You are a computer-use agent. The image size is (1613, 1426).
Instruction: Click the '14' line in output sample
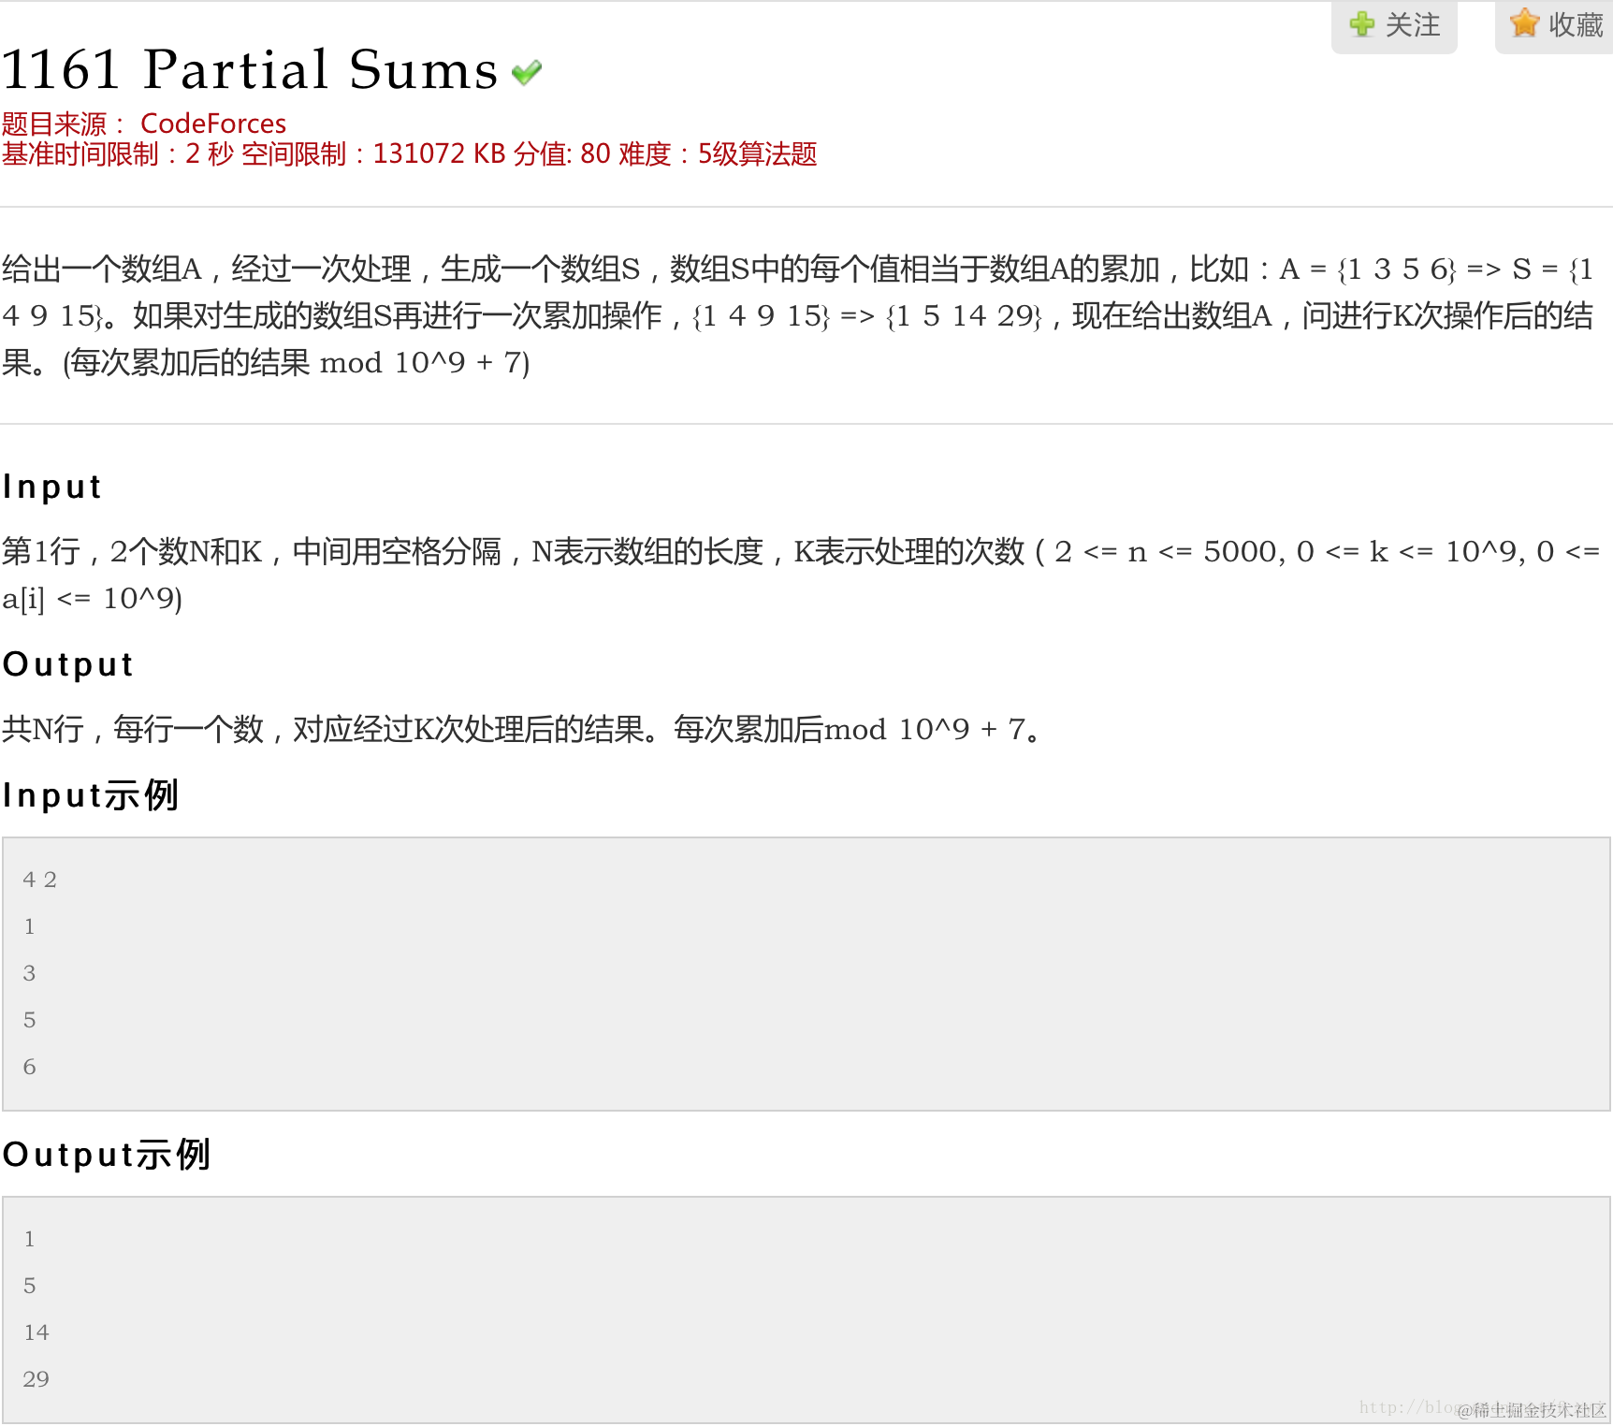[x=36, y=1332]
